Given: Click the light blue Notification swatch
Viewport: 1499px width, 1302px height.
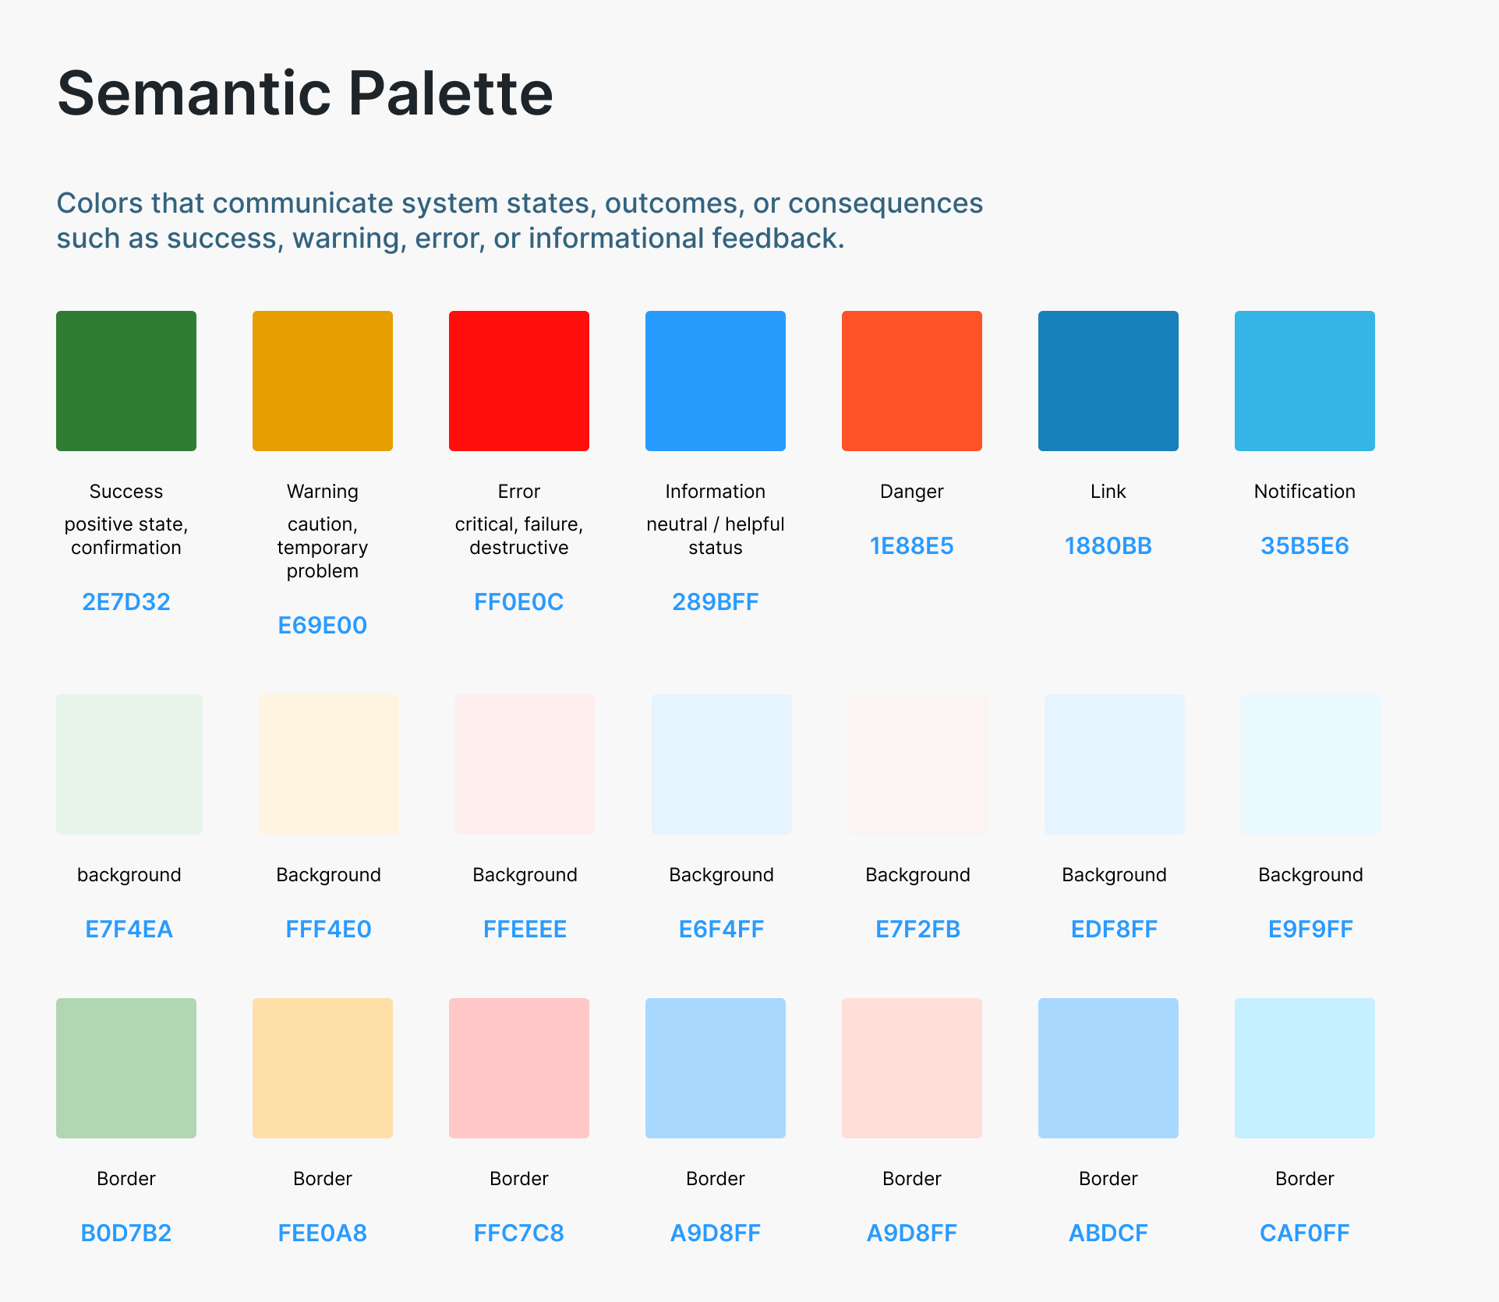Looking at the screenshot, I should tap(1305, 381).
